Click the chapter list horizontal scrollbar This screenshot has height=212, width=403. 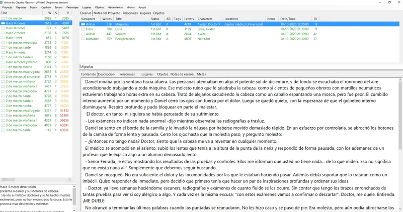(36, 180)
